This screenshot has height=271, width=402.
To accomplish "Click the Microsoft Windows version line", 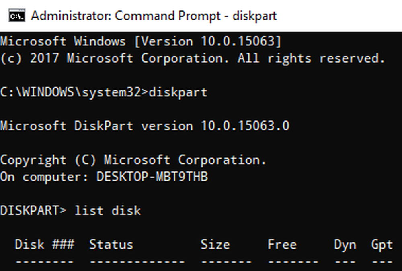I will (x=141, y=41).
